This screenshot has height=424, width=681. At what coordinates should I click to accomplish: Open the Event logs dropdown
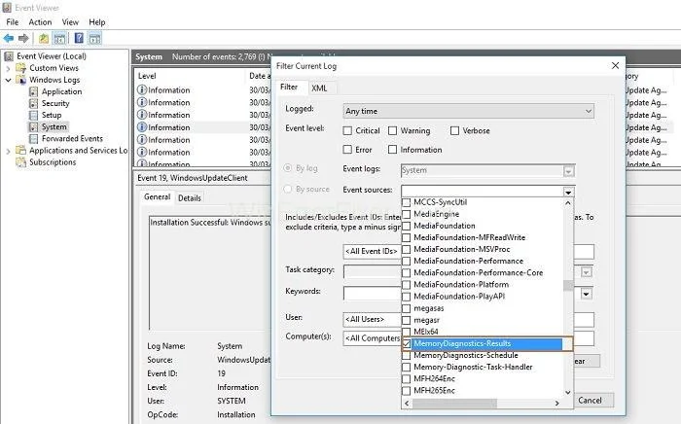[568, 171]
